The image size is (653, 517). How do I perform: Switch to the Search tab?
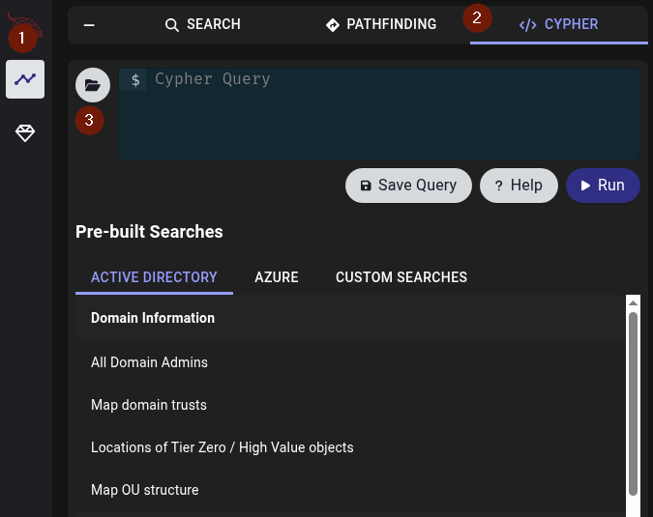[x=202, y=24]
